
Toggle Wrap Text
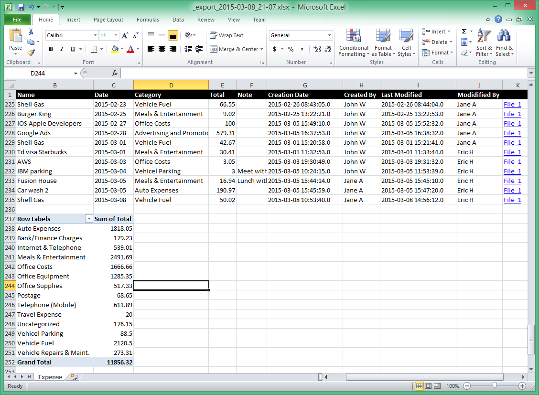pyautogui.click(x=226, y=35)
